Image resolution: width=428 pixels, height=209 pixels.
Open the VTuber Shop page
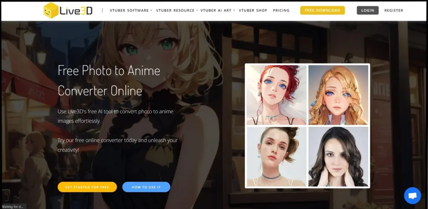click(x=253, y=10)
